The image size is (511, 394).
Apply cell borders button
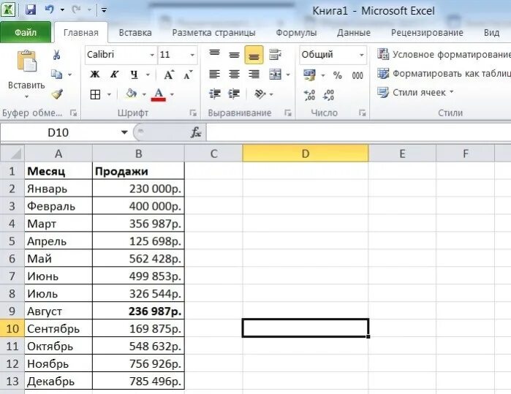tap(95, 94)
